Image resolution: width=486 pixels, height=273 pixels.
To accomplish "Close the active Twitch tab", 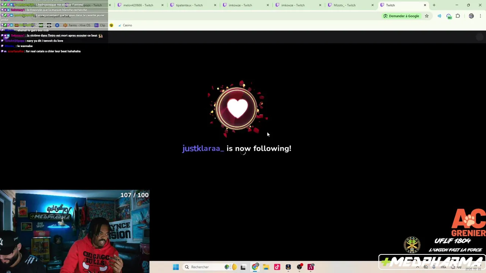I will 425,5.
